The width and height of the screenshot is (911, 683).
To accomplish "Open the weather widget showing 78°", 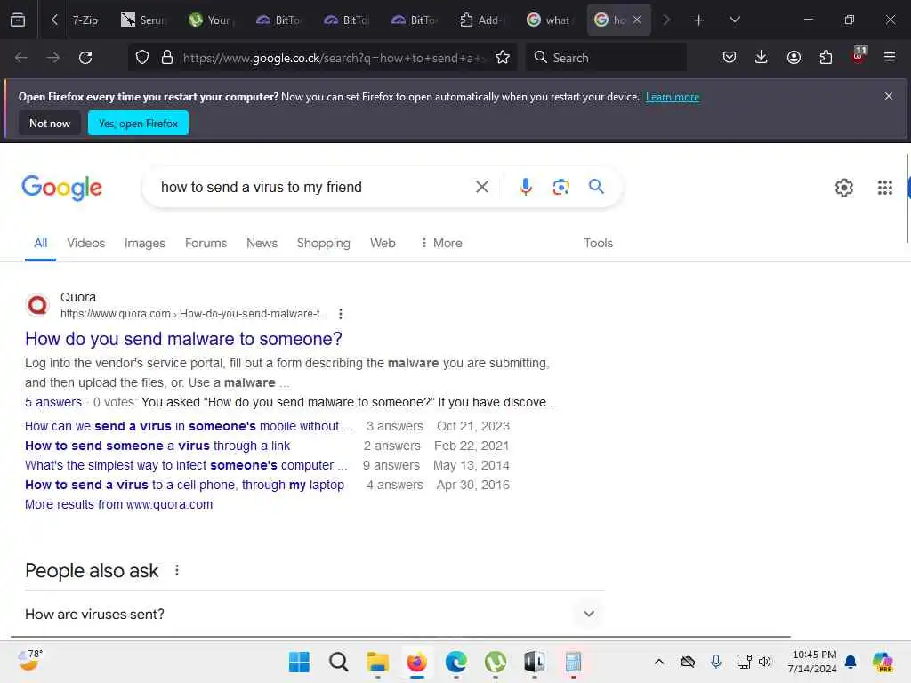I will tap(29, 660).
